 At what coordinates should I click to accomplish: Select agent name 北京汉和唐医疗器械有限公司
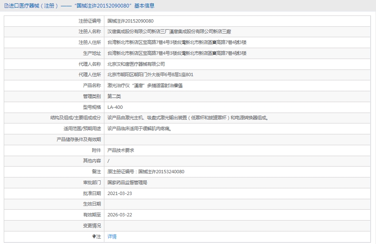click(136, 64)
